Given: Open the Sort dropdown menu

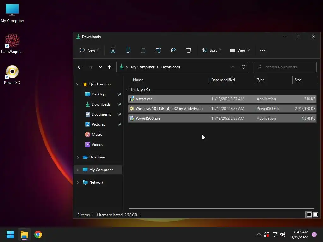Looking at the screenshot, I should coord(212,50).
